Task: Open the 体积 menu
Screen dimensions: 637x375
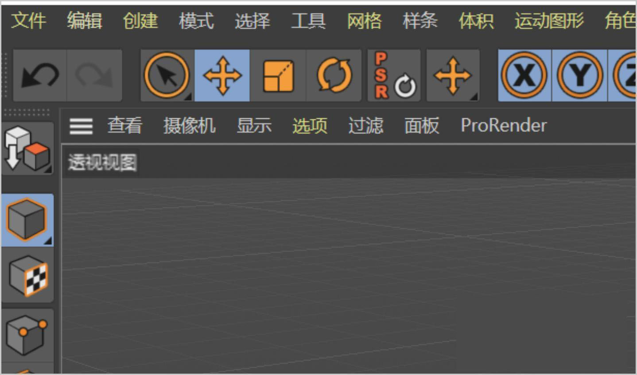Action: click(476, 20)
